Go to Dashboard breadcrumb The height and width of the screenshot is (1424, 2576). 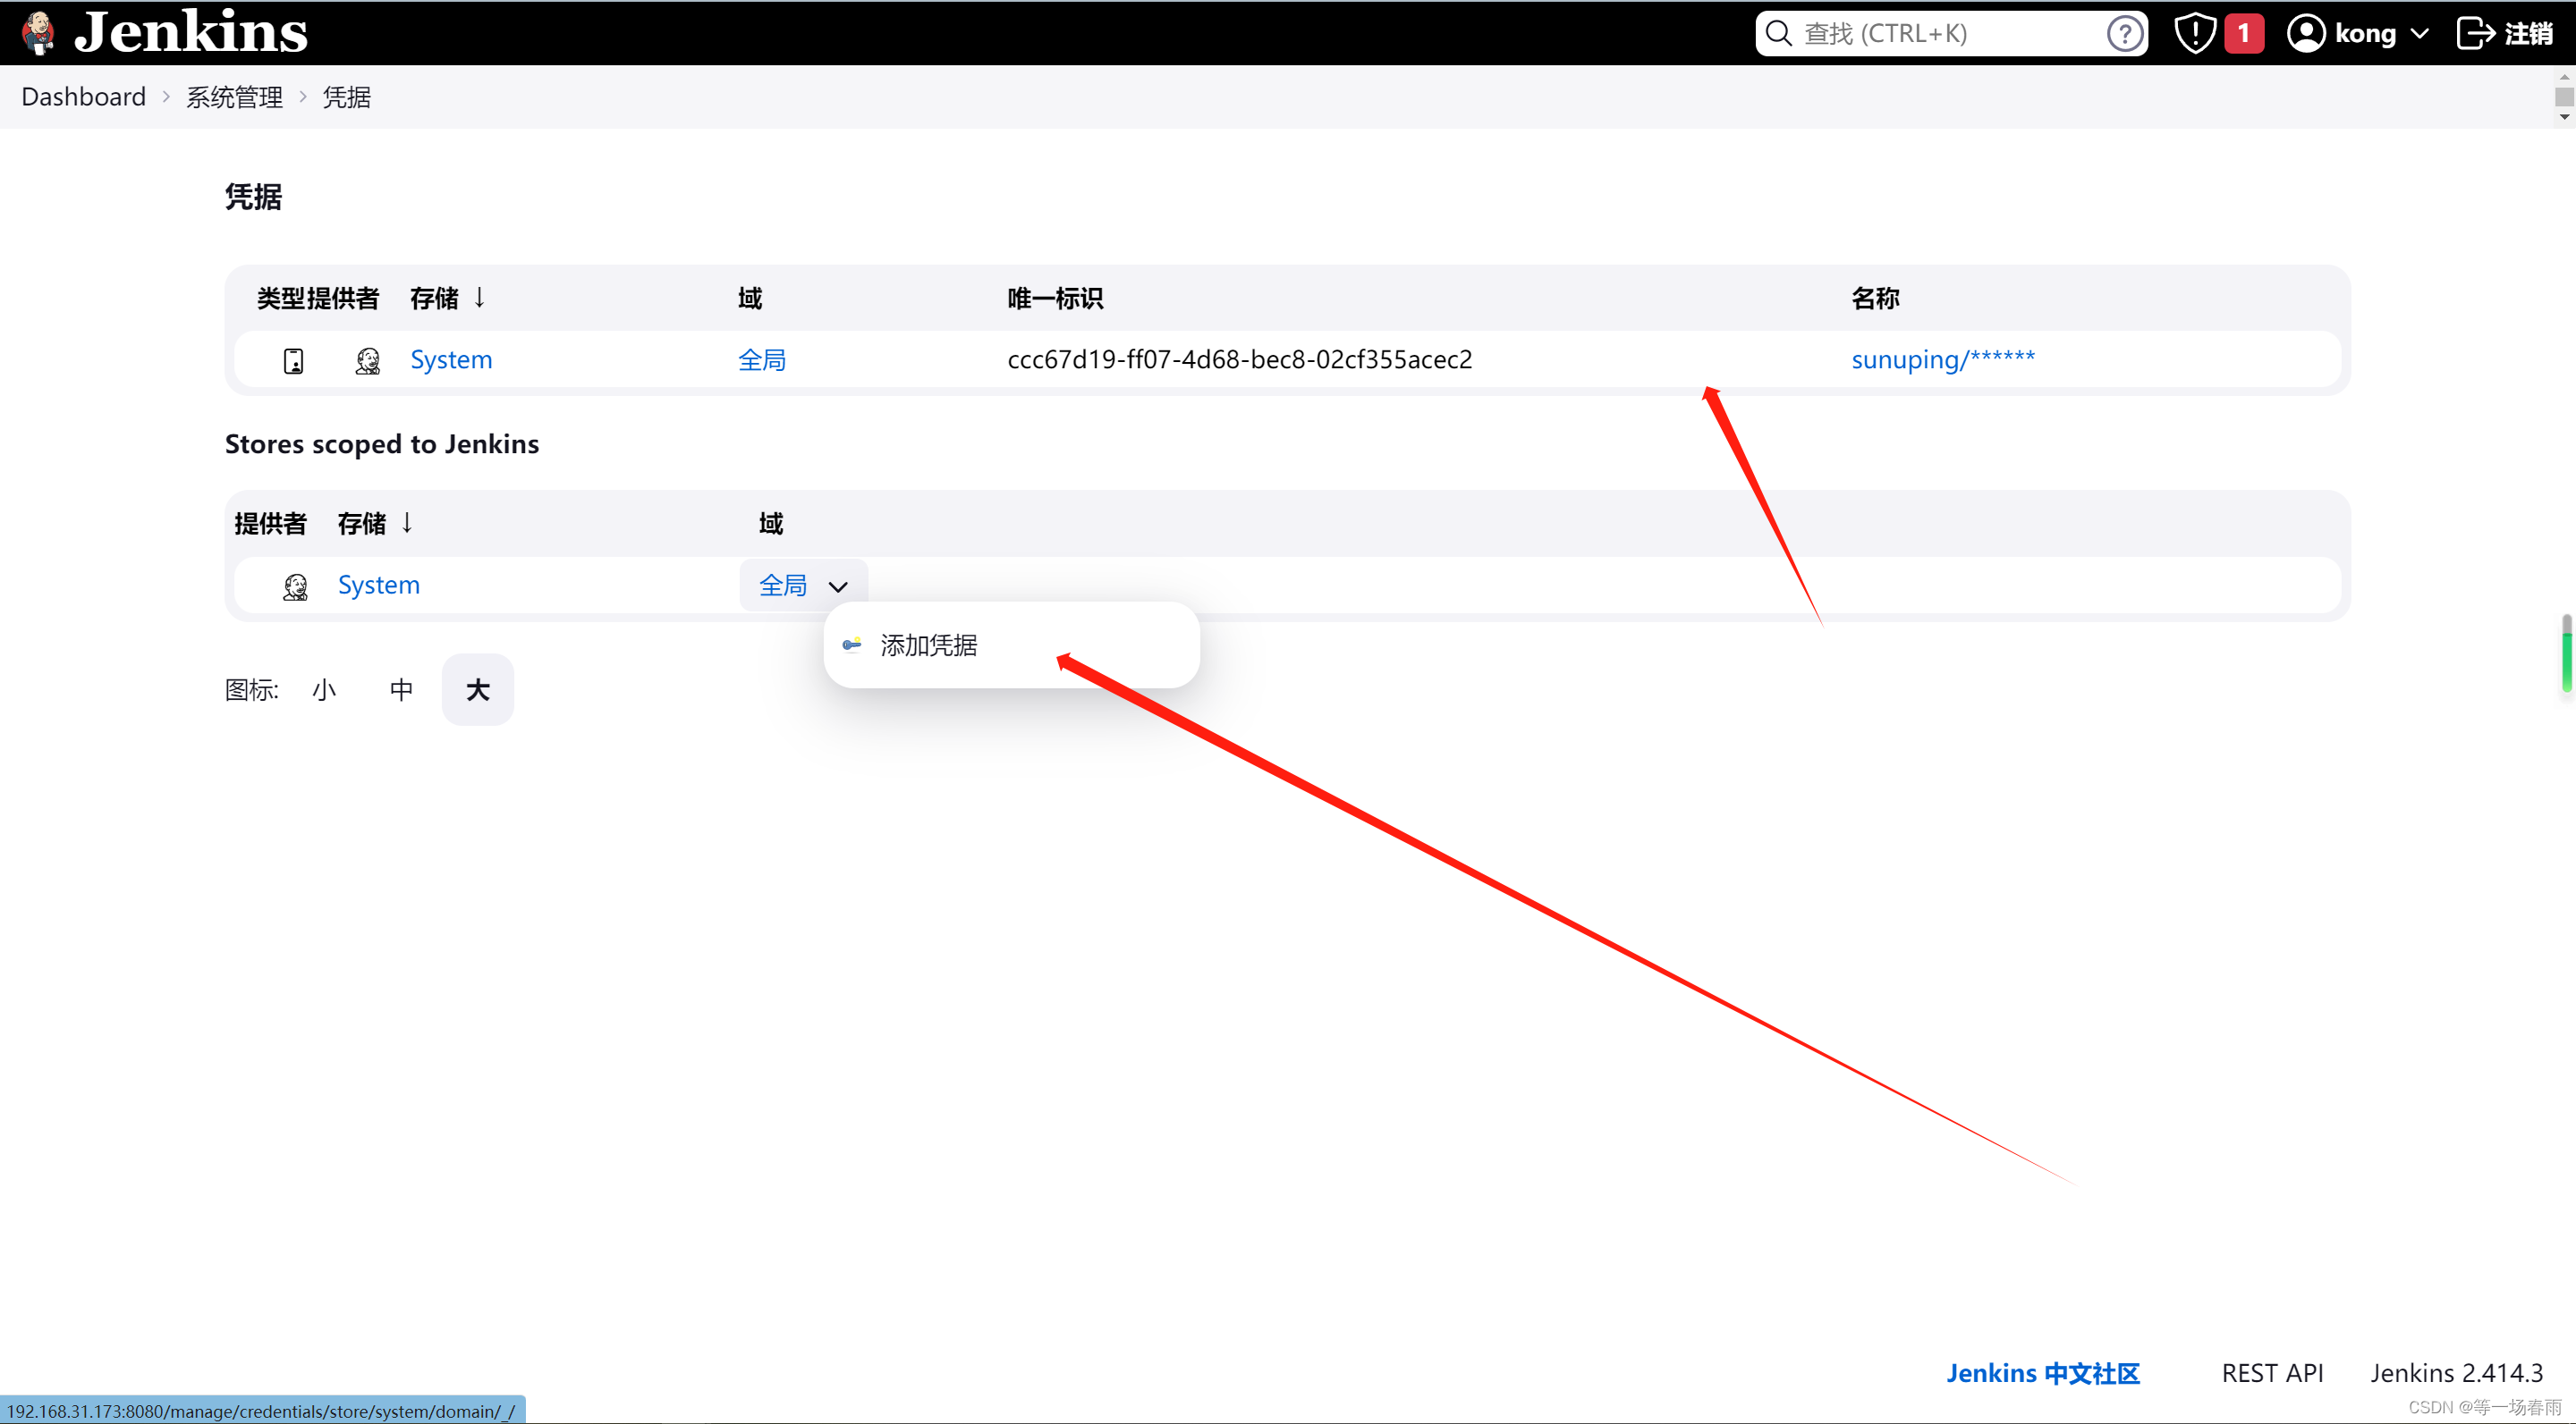[83, 96]
